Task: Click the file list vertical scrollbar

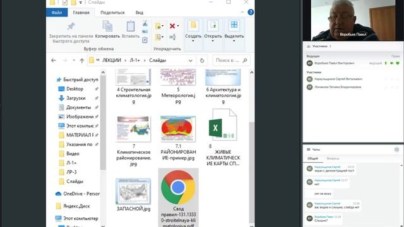Action: click(252, 172)
